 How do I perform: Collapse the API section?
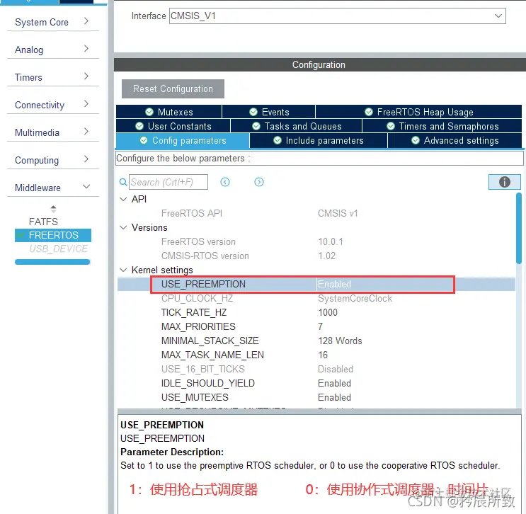pos(123,199)
